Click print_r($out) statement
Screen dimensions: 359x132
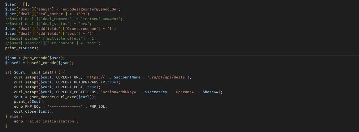(x=29, y=102)
